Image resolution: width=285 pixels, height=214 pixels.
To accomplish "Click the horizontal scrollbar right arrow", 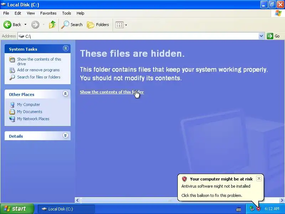I will [282, 200].
